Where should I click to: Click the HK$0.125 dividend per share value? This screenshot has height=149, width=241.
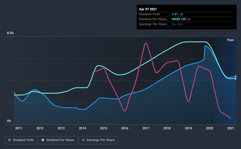point(179,19)
